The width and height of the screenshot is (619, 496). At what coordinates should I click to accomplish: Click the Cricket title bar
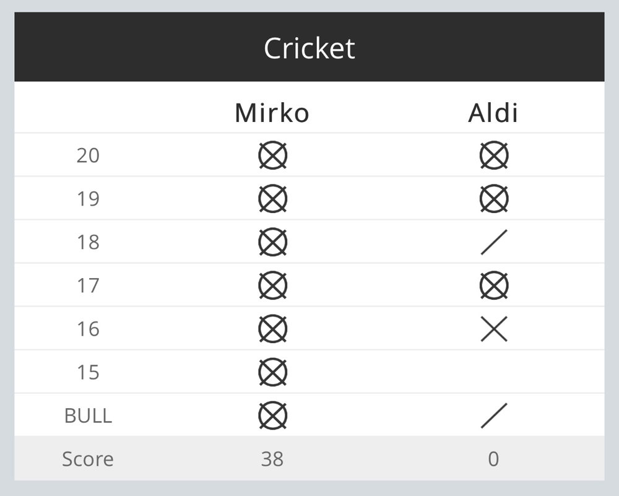coord(309,47)
